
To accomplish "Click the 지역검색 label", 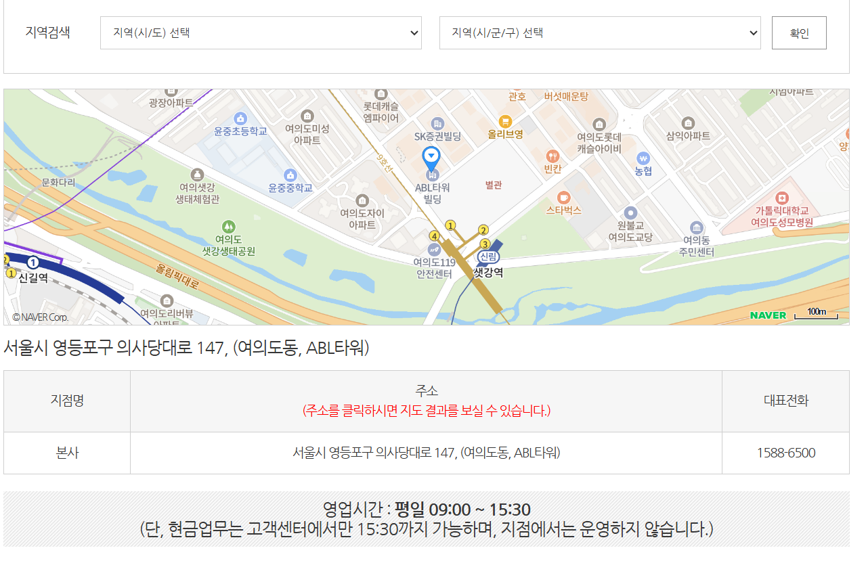I will tap(47, 32).
